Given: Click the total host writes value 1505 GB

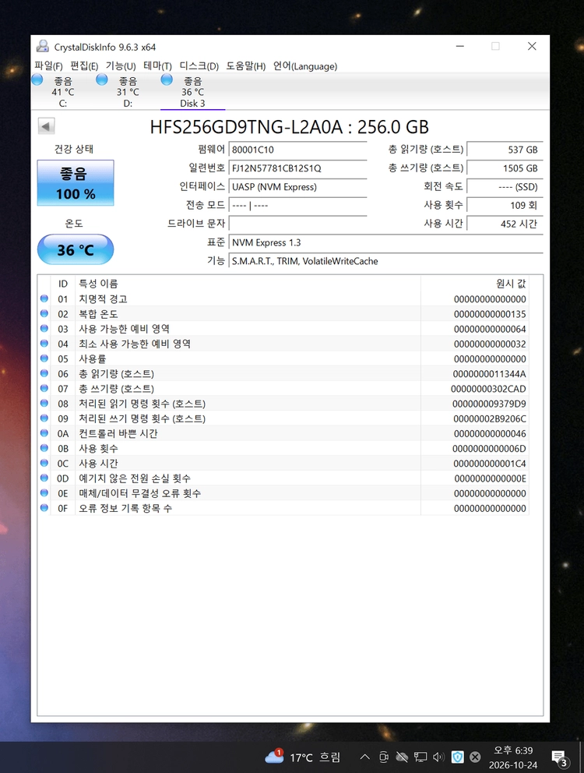Looking at the screenshot, I should [505, 168].
